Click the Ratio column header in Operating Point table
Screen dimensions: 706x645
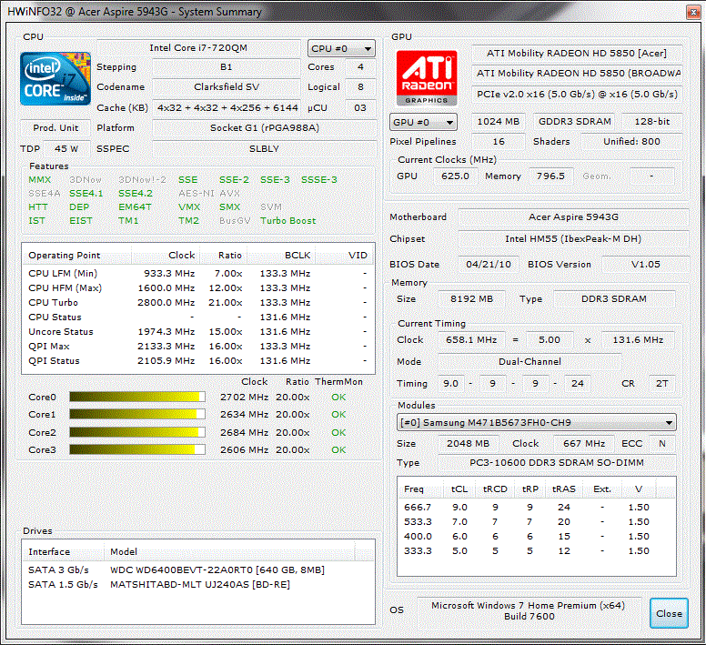click(223, 256)
